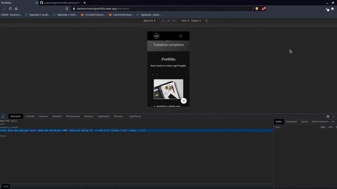Click the portfolio notebook thumbnail image
This screenshot has width=337, height=189.
pos(168,89)
